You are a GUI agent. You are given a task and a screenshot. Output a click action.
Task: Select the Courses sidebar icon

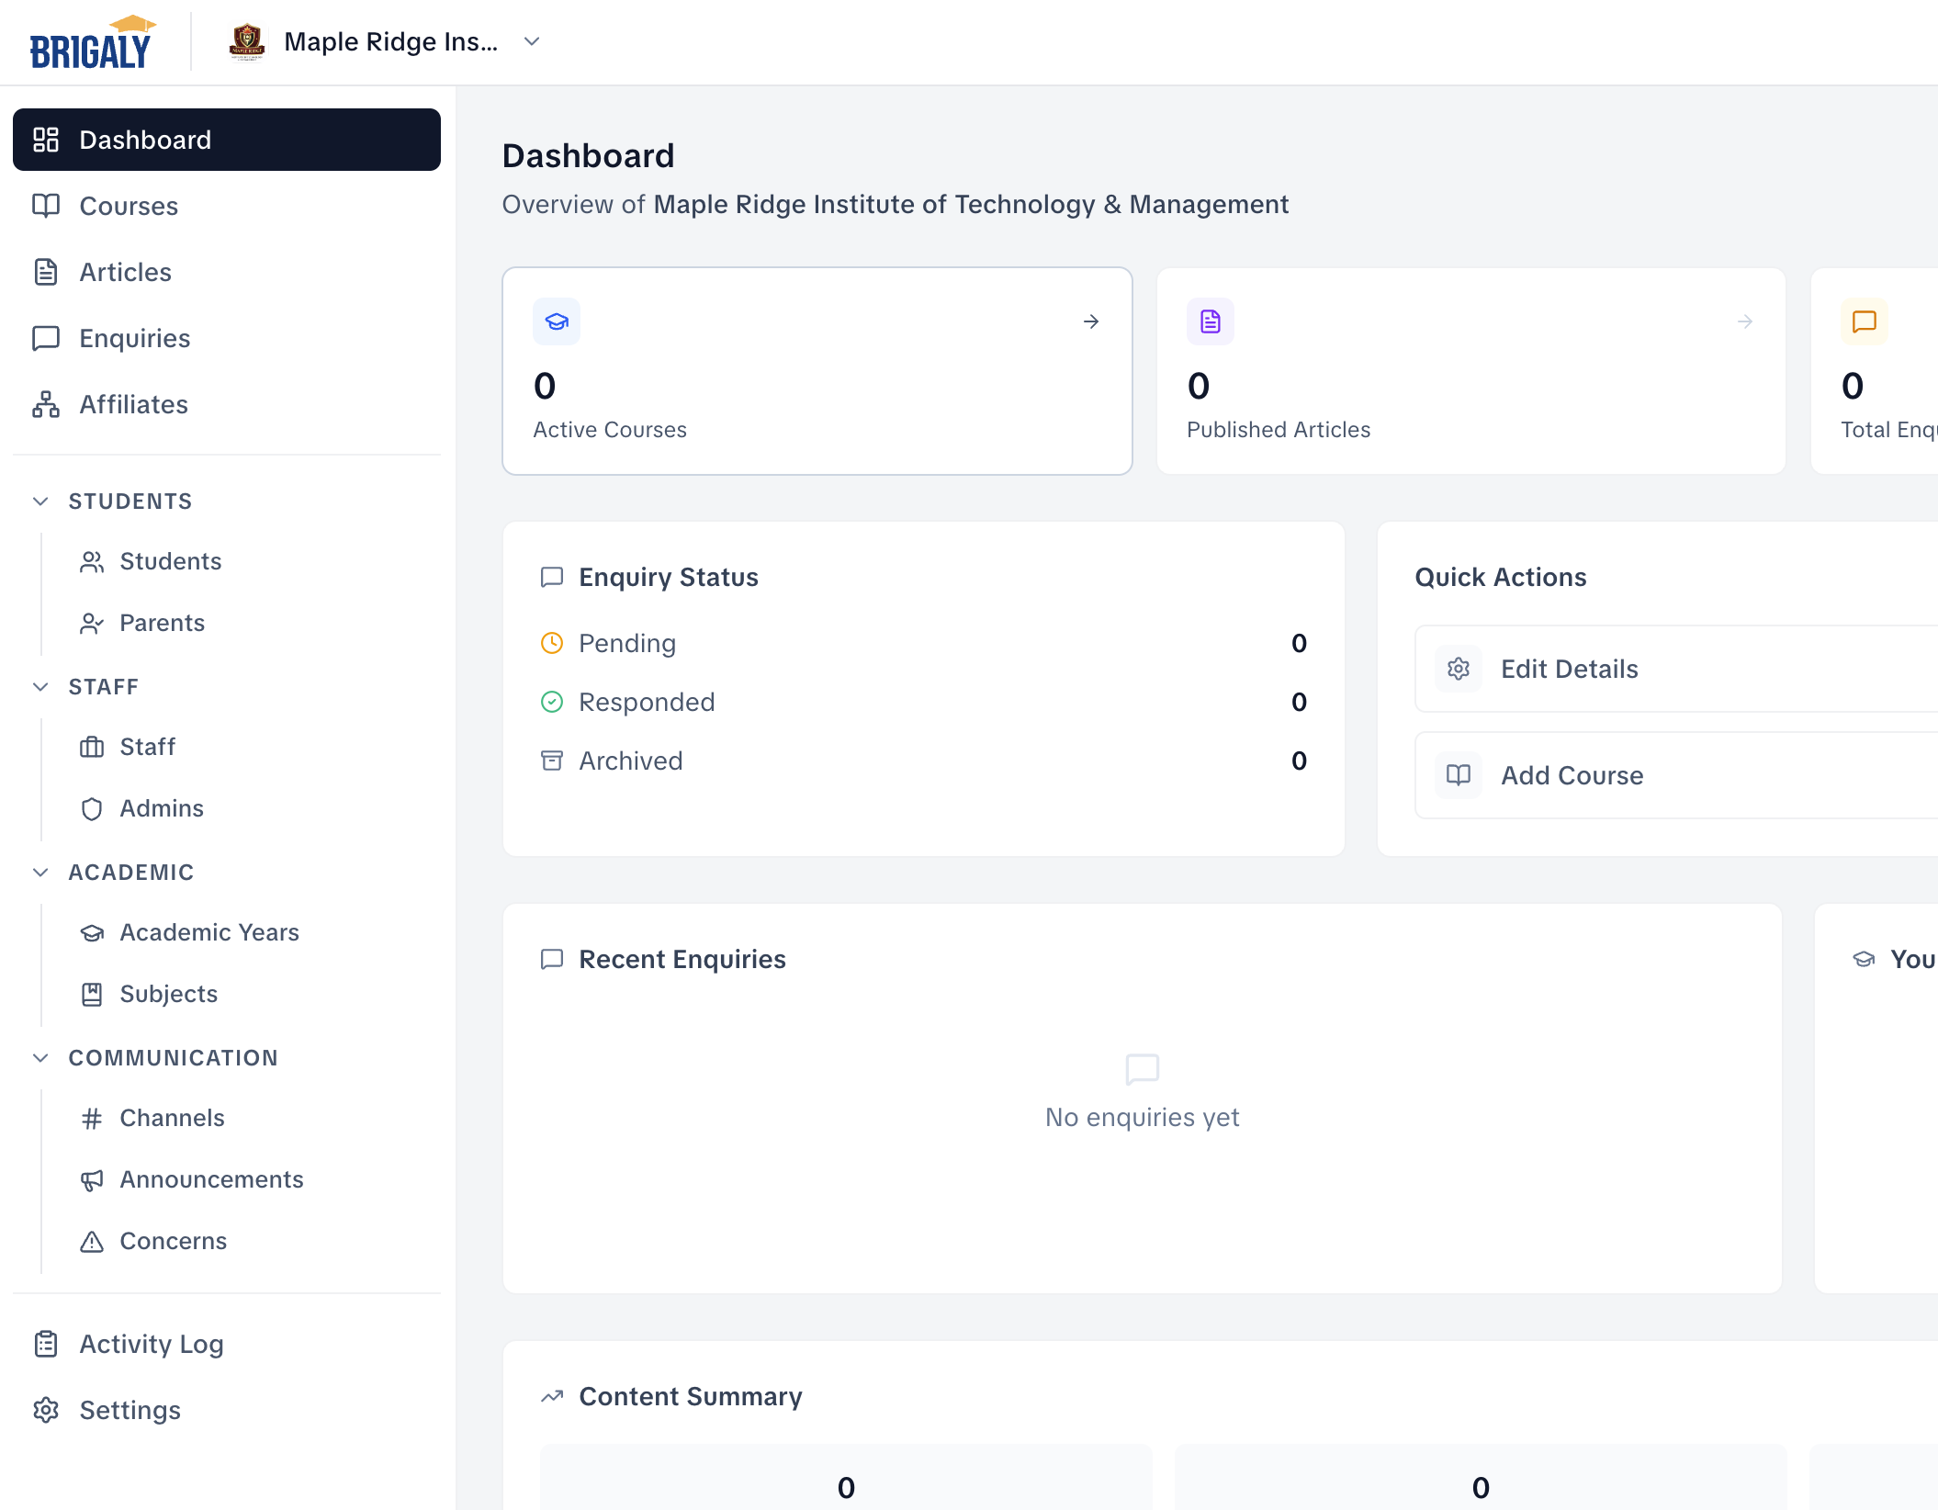tap(46, 206)
